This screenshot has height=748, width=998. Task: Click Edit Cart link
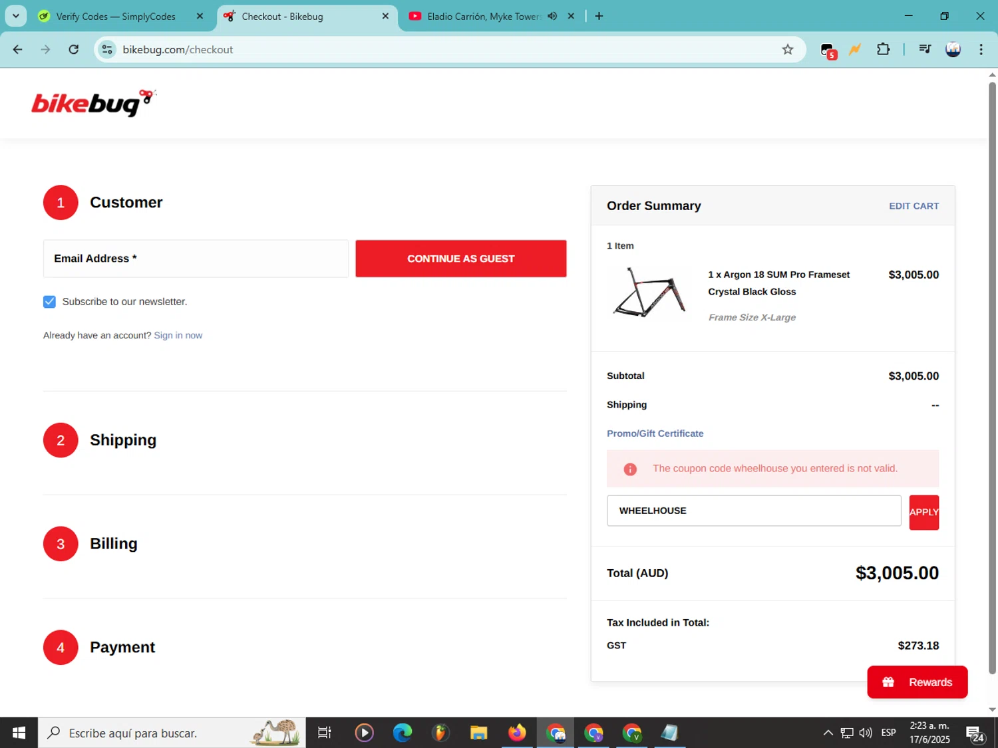pyautogui.click(x=914, y=206)
